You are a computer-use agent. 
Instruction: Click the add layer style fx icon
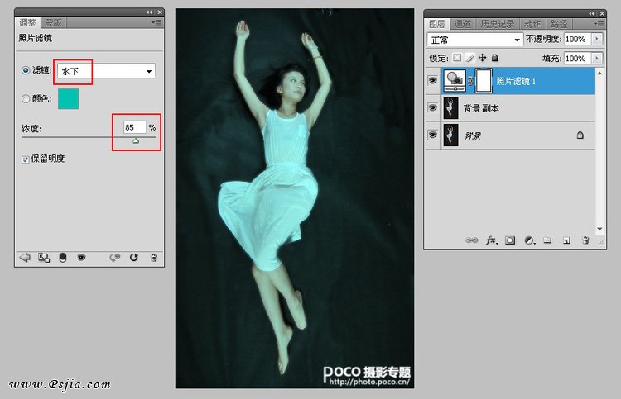(x=491, y=240)
